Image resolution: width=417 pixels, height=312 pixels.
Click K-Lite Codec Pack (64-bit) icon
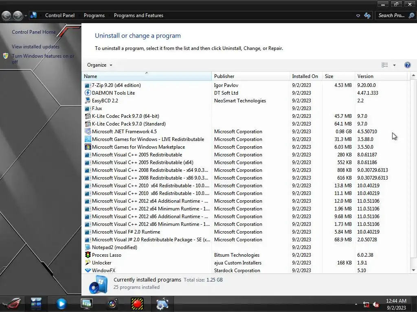(x=88, y=116)
